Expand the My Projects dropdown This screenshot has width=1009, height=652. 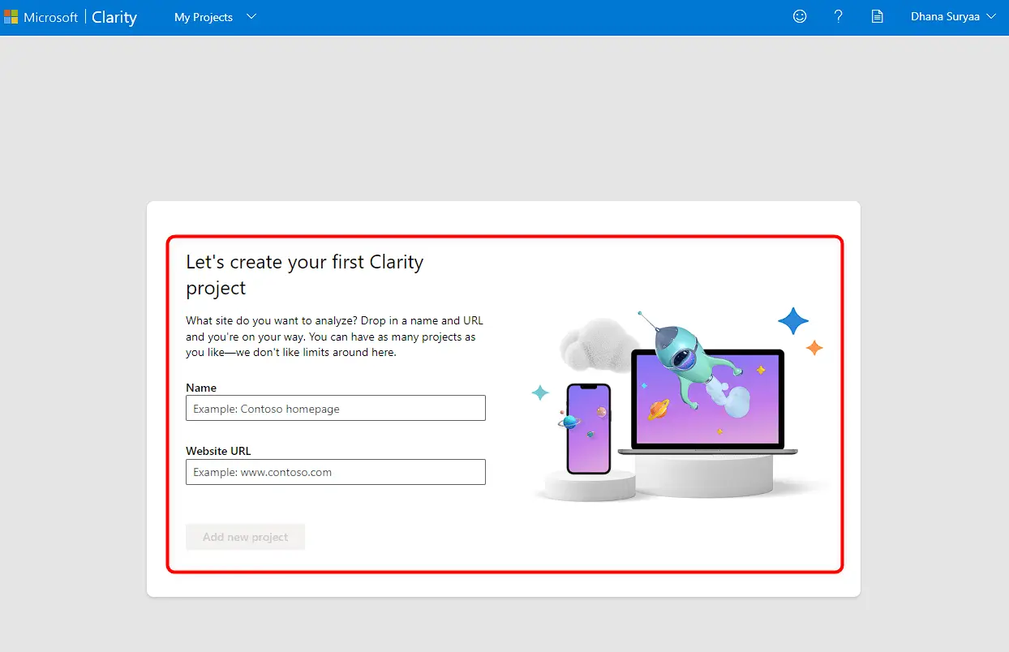(x=215, y=17)
